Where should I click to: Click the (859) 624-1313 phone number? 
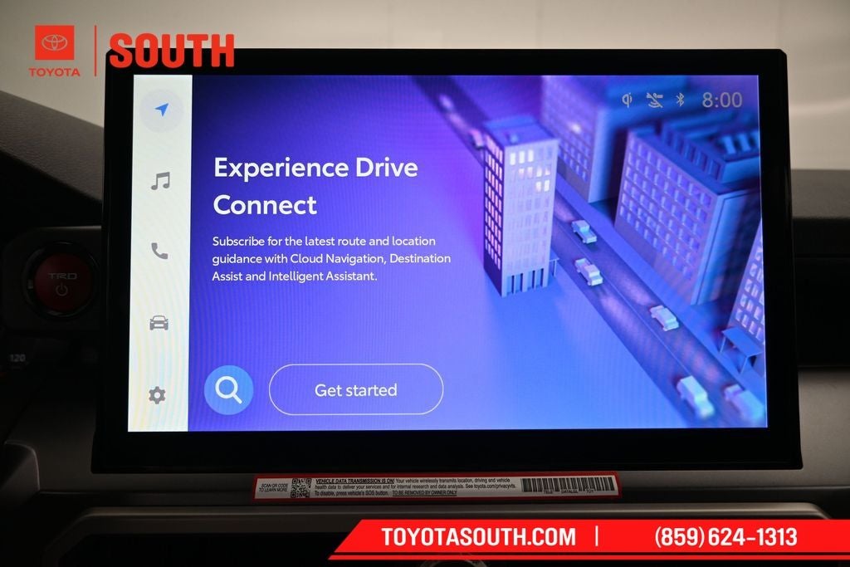pos(725,537)
